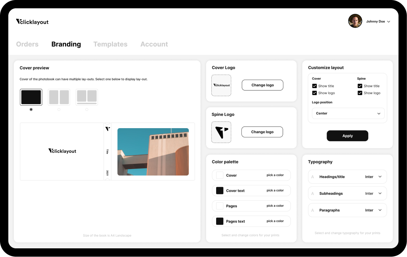Expand the Johnny Doe account menu
407x257 pixels.
pos(379,21)
